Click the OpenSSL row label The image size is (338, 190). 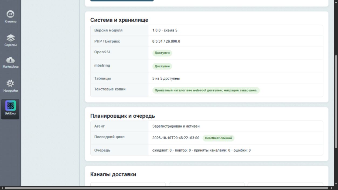(103, 52)
